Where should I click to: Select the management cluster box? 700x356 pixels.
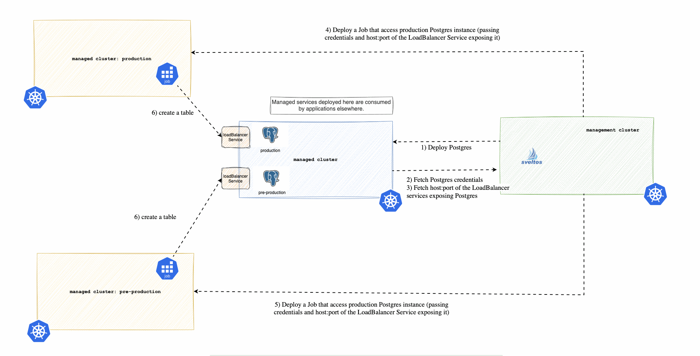tap(577, 156)
